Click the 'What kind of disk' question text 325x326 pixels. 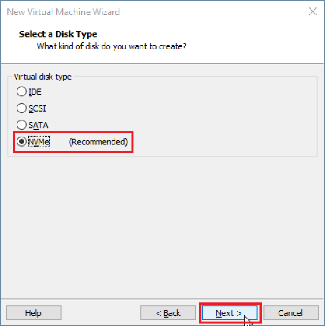click(x=112, y=46)
